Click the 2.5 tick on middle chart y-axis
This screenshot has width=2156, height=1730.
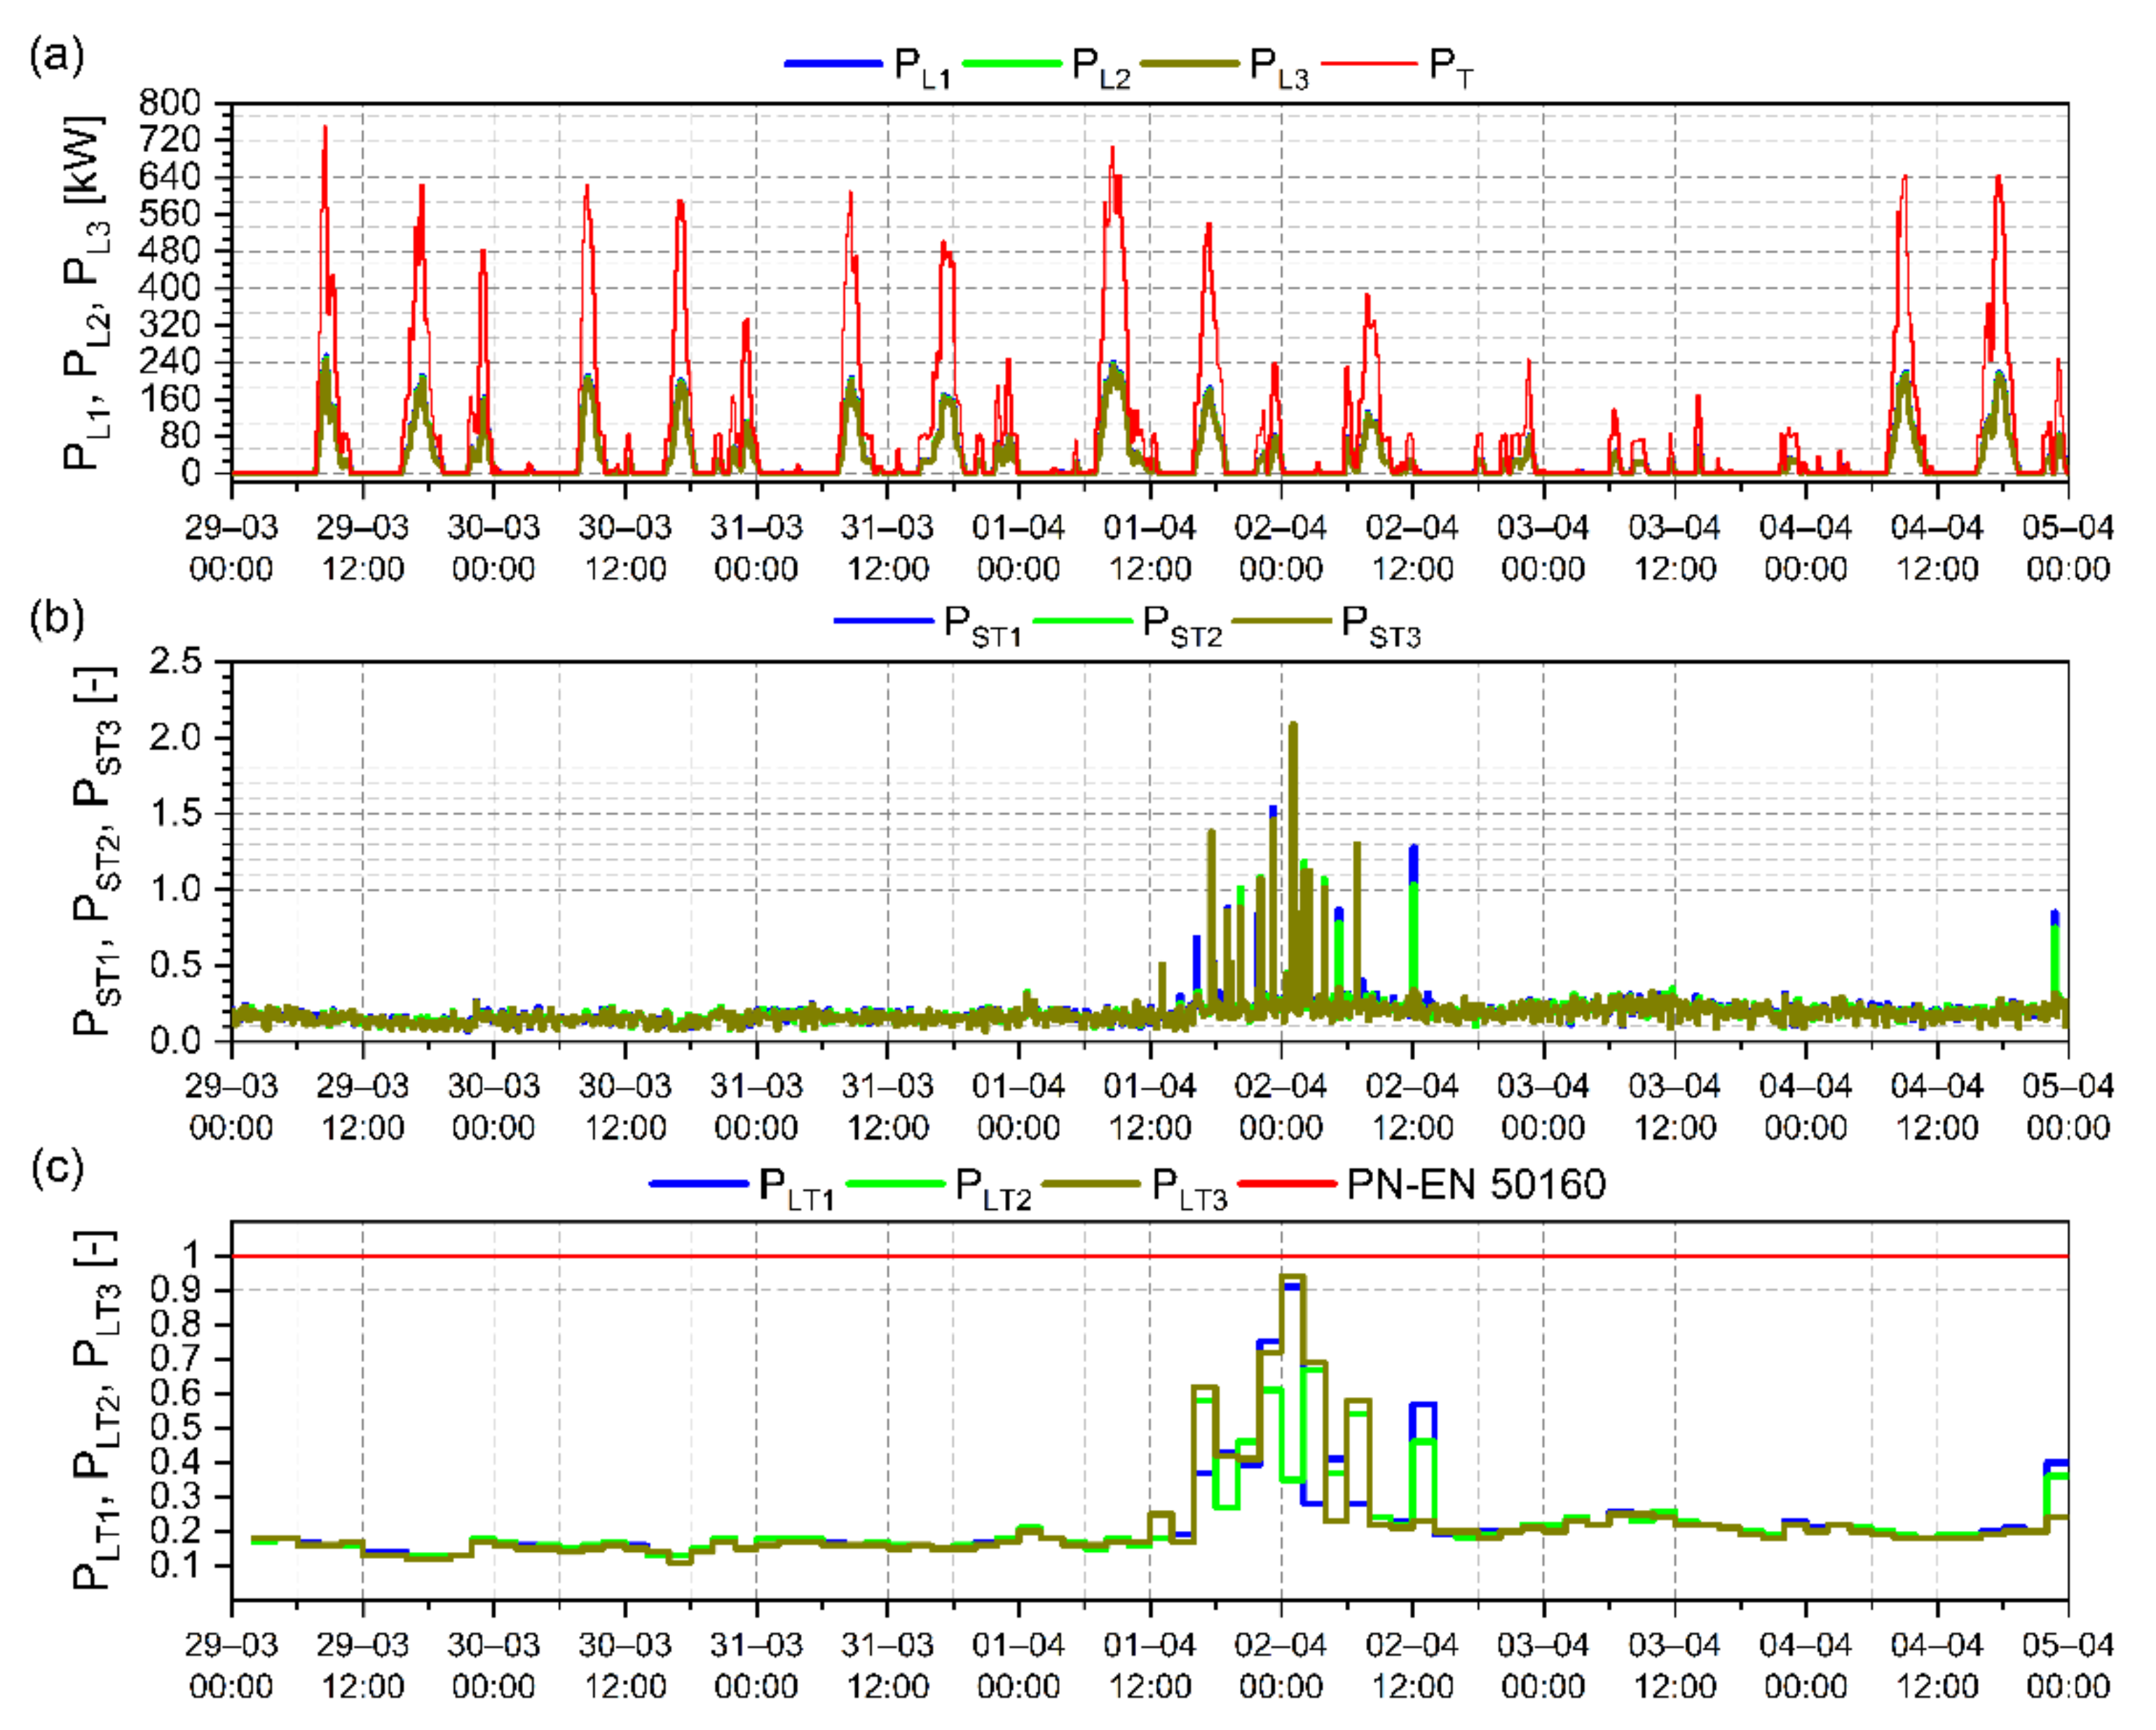click(x=175, y=661)
